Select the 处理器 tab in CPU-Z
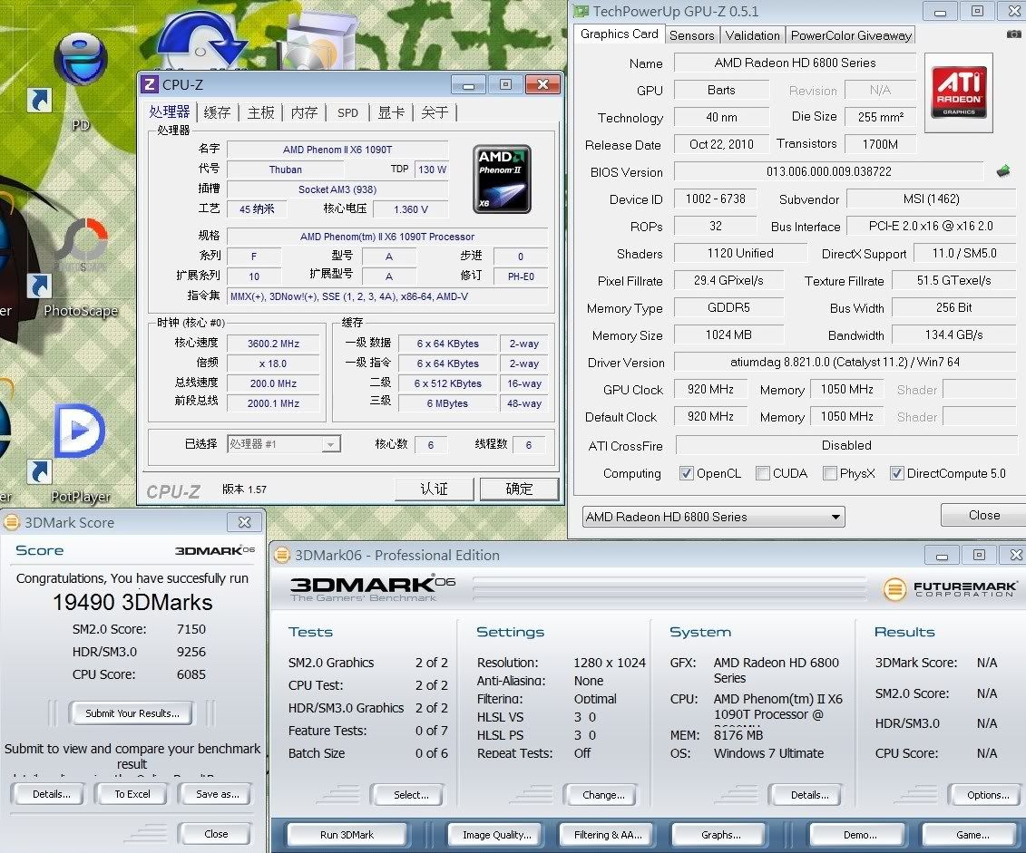Viewport: 1026px width, 853px height. (x=170, y=111)
